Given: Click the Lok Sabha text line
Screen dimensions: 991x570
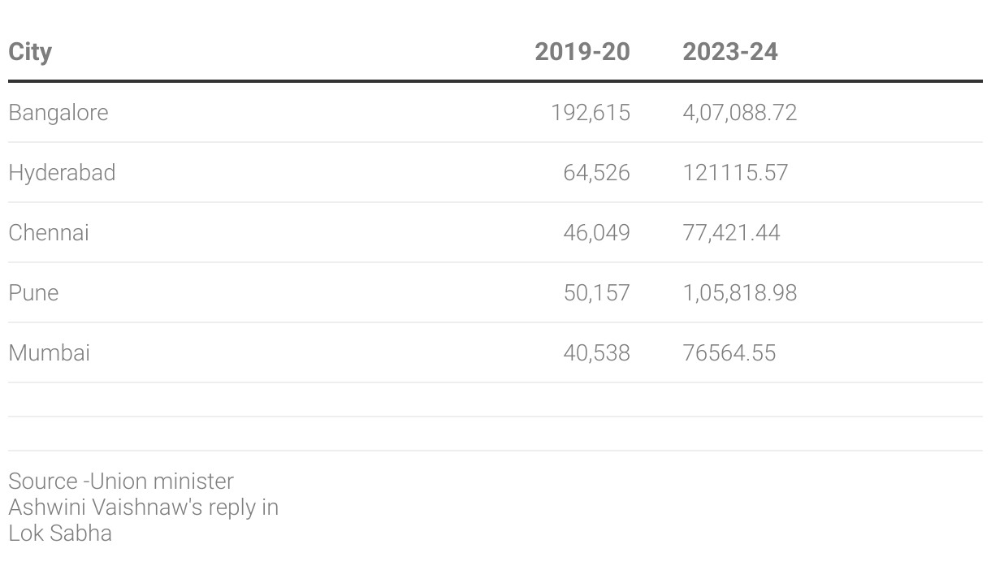Looking at the screenshot, I should coord(60,533).
